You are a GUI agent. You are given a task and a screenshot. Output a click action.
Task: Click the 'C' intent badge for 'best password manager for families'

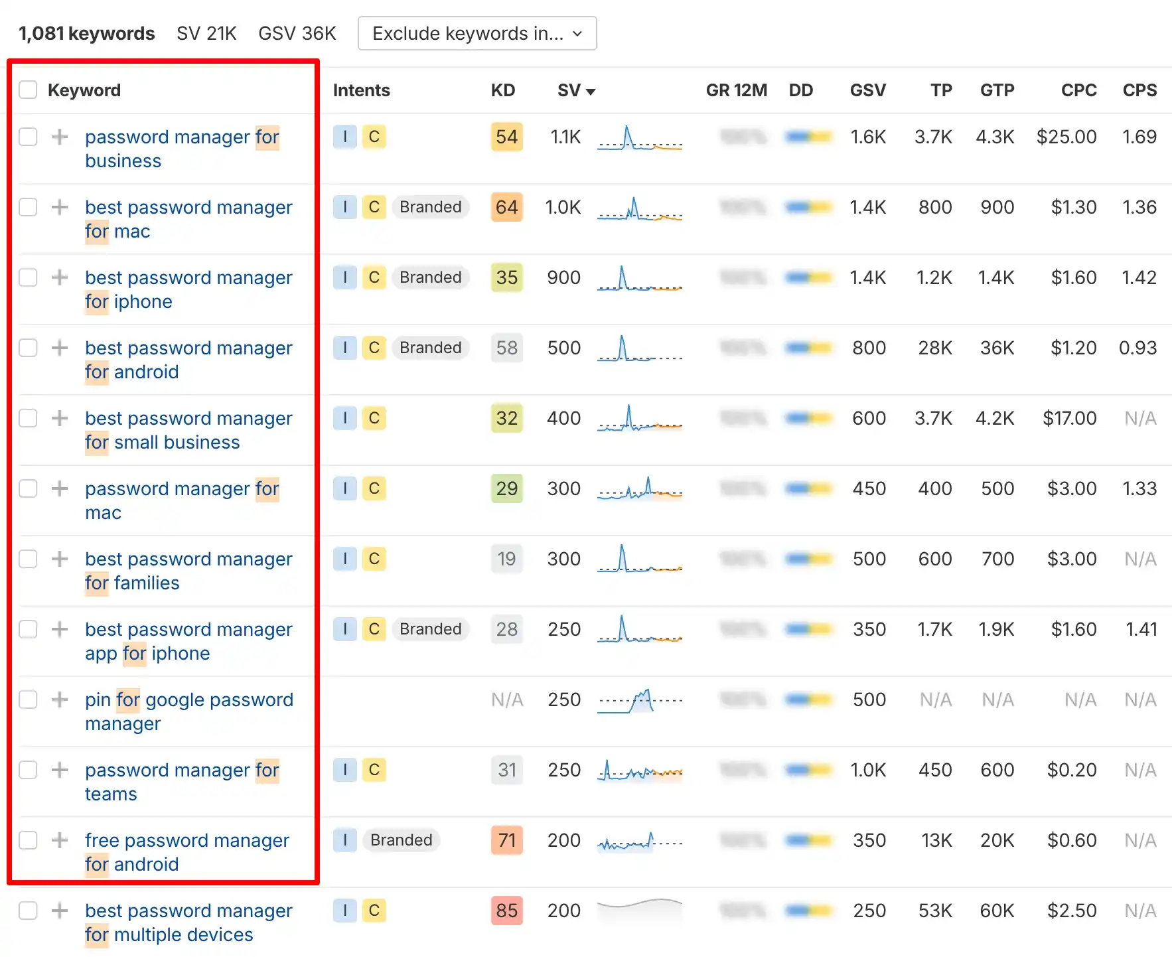click(374, 559)
